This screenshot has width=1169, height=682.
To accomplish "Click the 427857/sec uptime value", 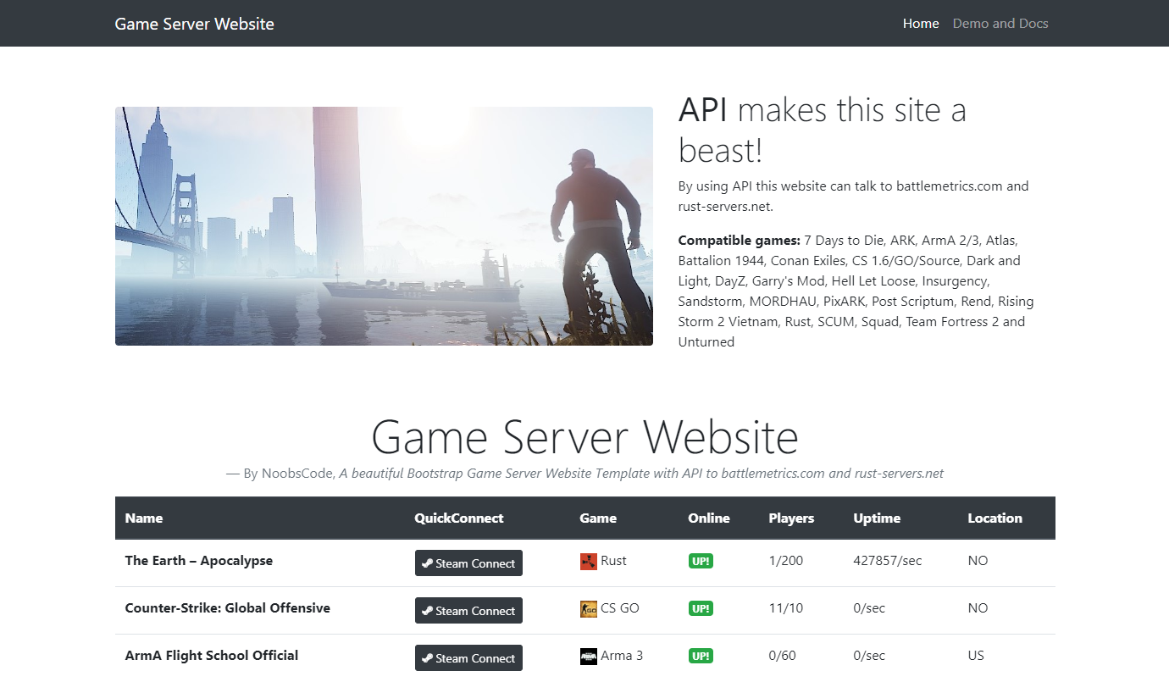I will 886,561.
